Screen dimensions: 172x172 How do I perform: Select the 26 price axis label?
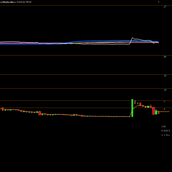[165, 57]
